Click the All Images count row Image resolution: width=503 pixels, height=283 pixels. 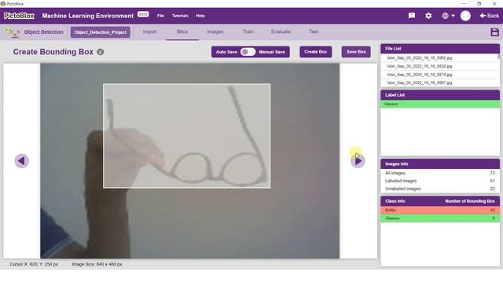click(x=440, y=173)
